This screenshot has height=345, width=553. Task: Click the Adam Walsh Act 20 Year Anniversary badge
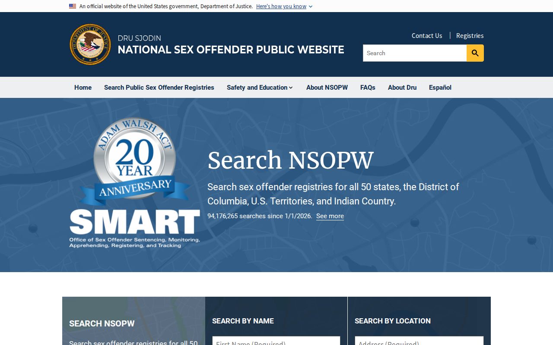click(135, 162)
